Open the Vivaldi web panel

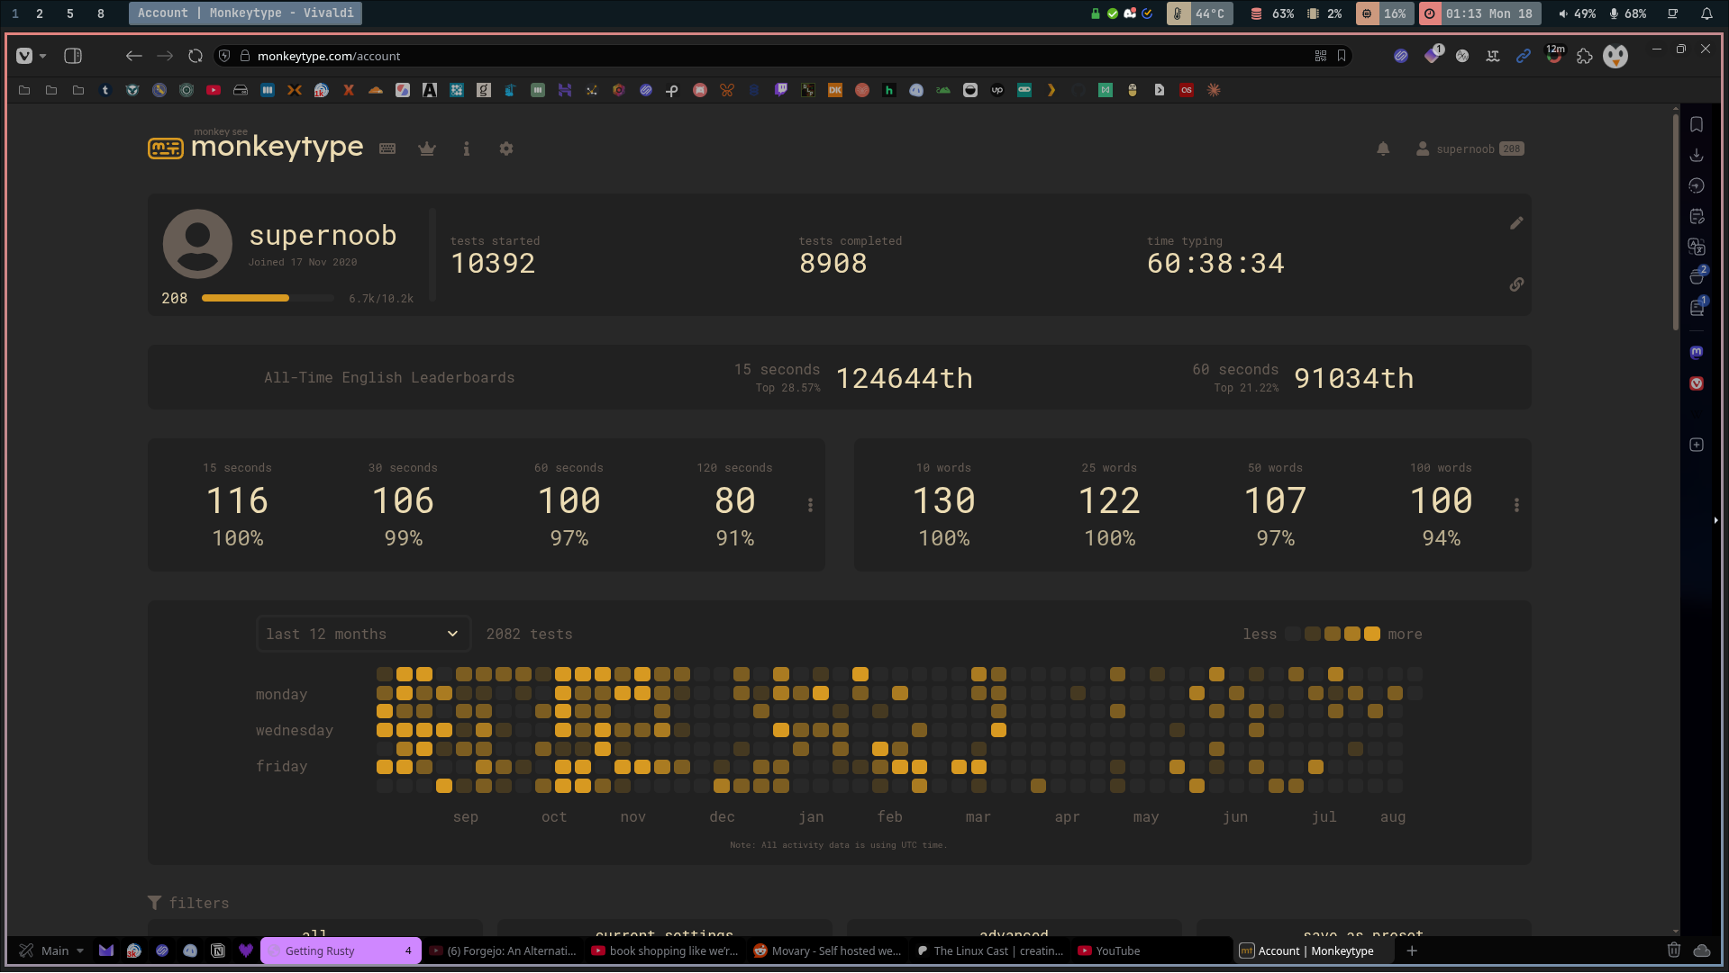1697,383
